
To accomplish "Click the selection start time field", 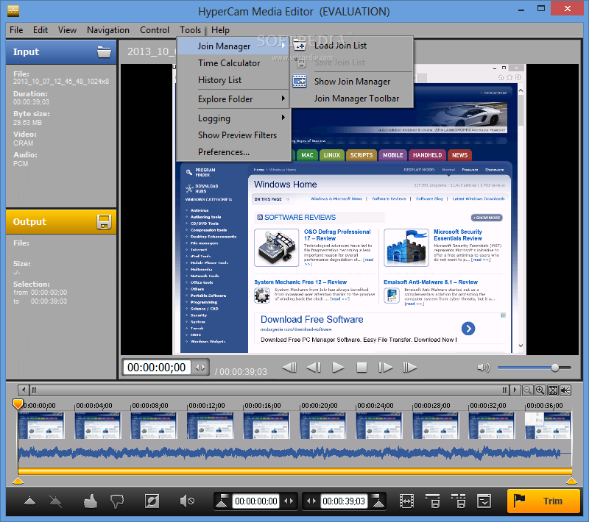I will (x=255, y=501).
